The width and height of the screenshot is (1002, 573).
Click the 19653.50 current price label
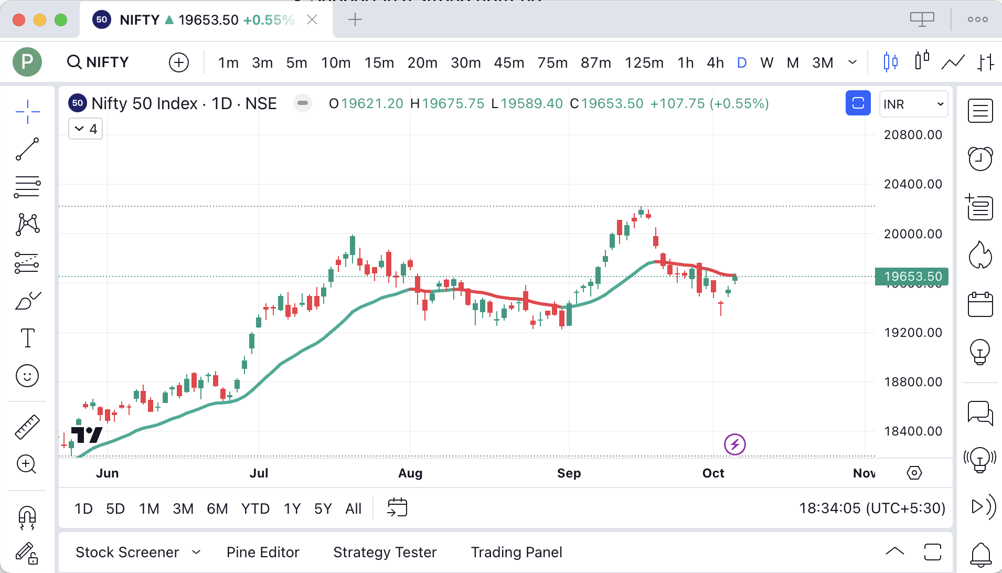pyautogui.click(x=912, y=277)
